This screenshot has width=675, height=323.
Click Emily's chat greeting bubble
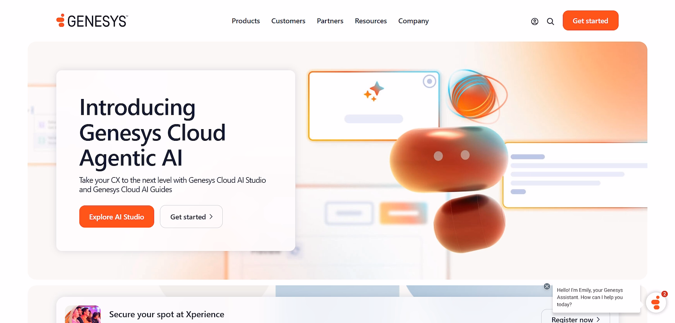[x=595, y=297]
